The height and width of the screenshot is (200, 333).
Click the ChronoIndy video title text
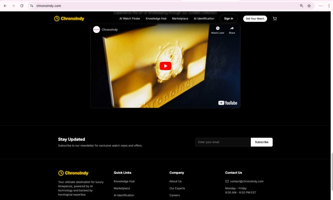point(109,29)
